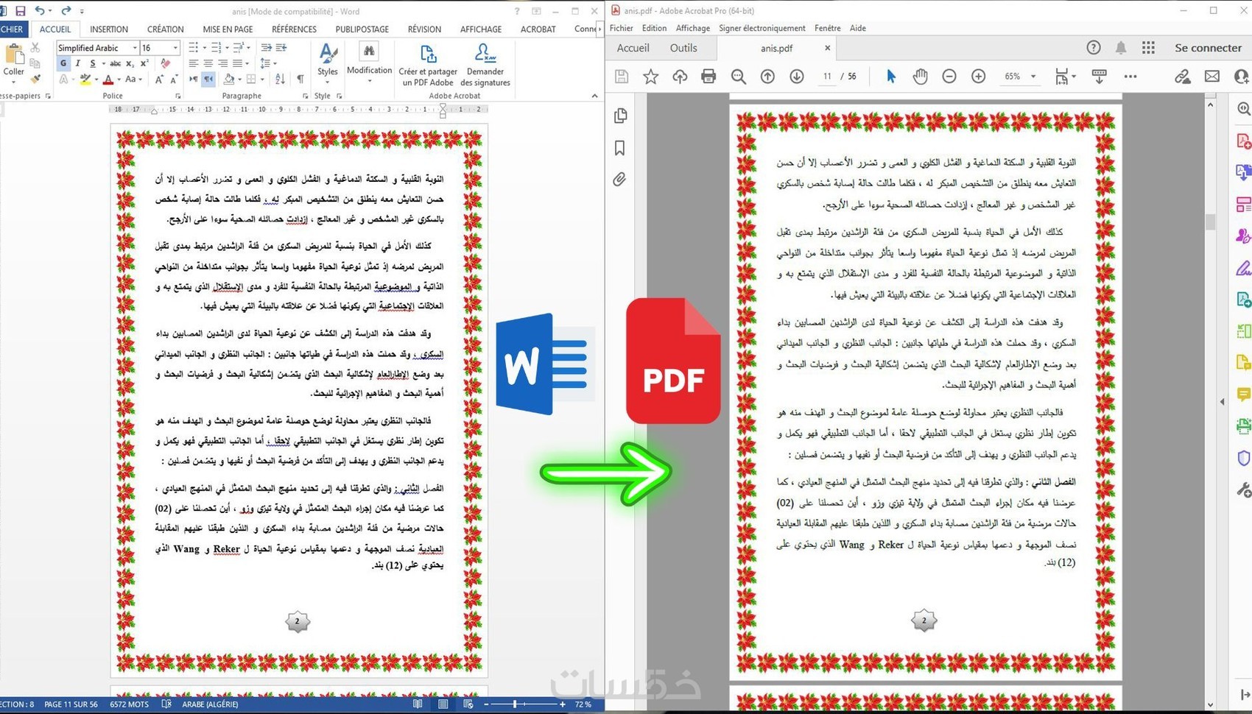
Task: Zoom out with the minus circle in Acrobat
Action: [x=949, y=77]
